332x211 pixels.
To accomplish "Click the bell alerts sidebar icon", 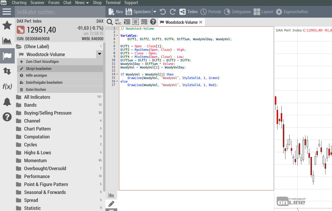I will (x=7, y=102).
